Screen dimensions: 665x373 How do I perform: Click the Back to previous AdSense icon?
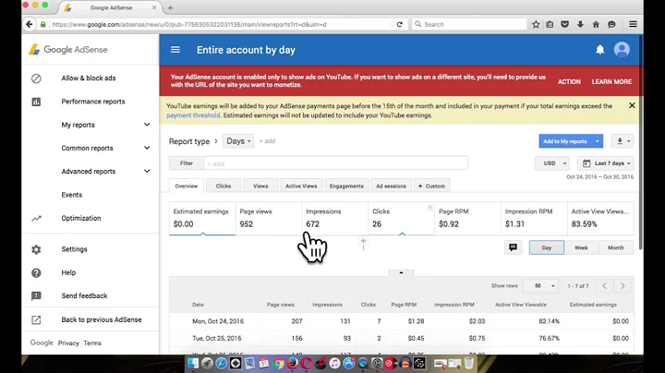coord(36,319)
